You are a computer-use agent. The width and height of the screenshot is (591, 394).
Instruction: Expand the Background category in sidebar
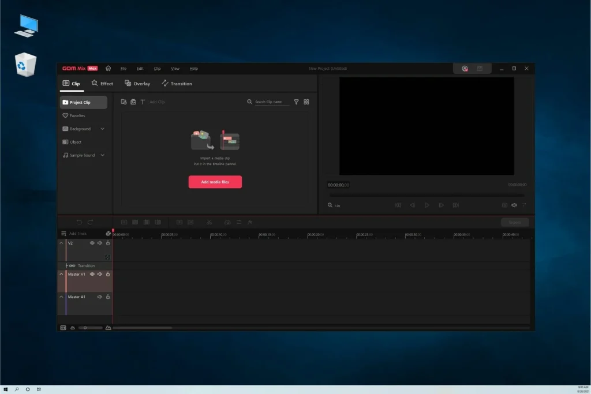pyautogui.click(x=101, y=129)
